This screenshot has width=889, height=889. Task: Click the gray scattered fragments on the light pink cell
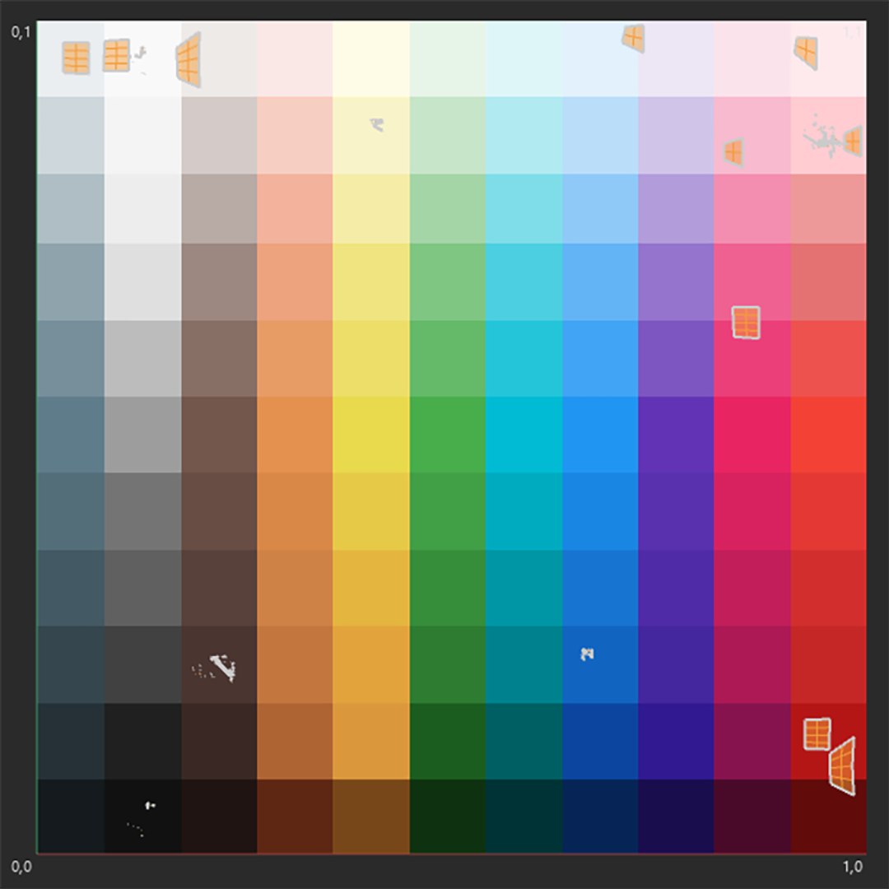pos(822,137)
